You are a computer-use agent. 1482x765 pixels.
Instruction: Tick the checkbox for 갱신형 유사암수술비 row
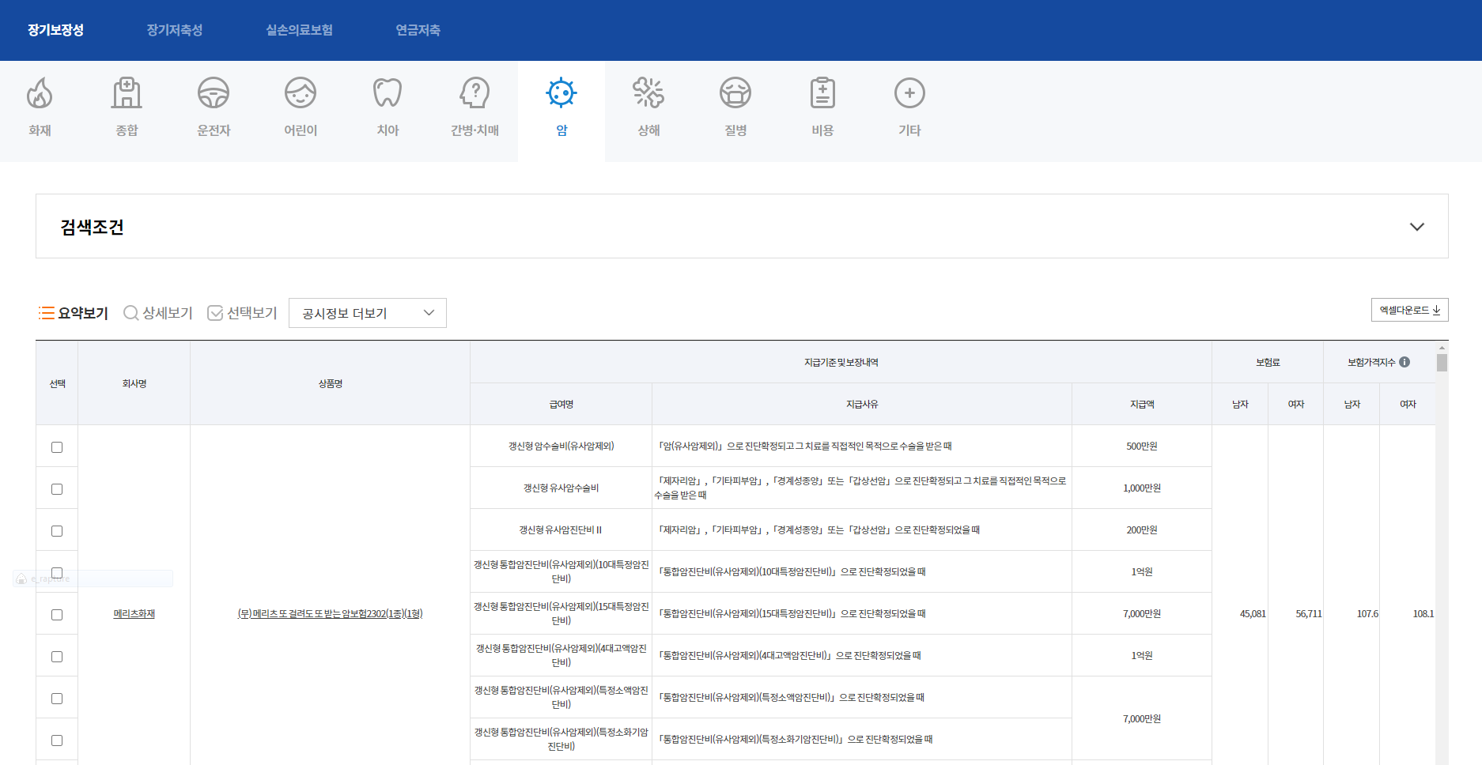57,489
